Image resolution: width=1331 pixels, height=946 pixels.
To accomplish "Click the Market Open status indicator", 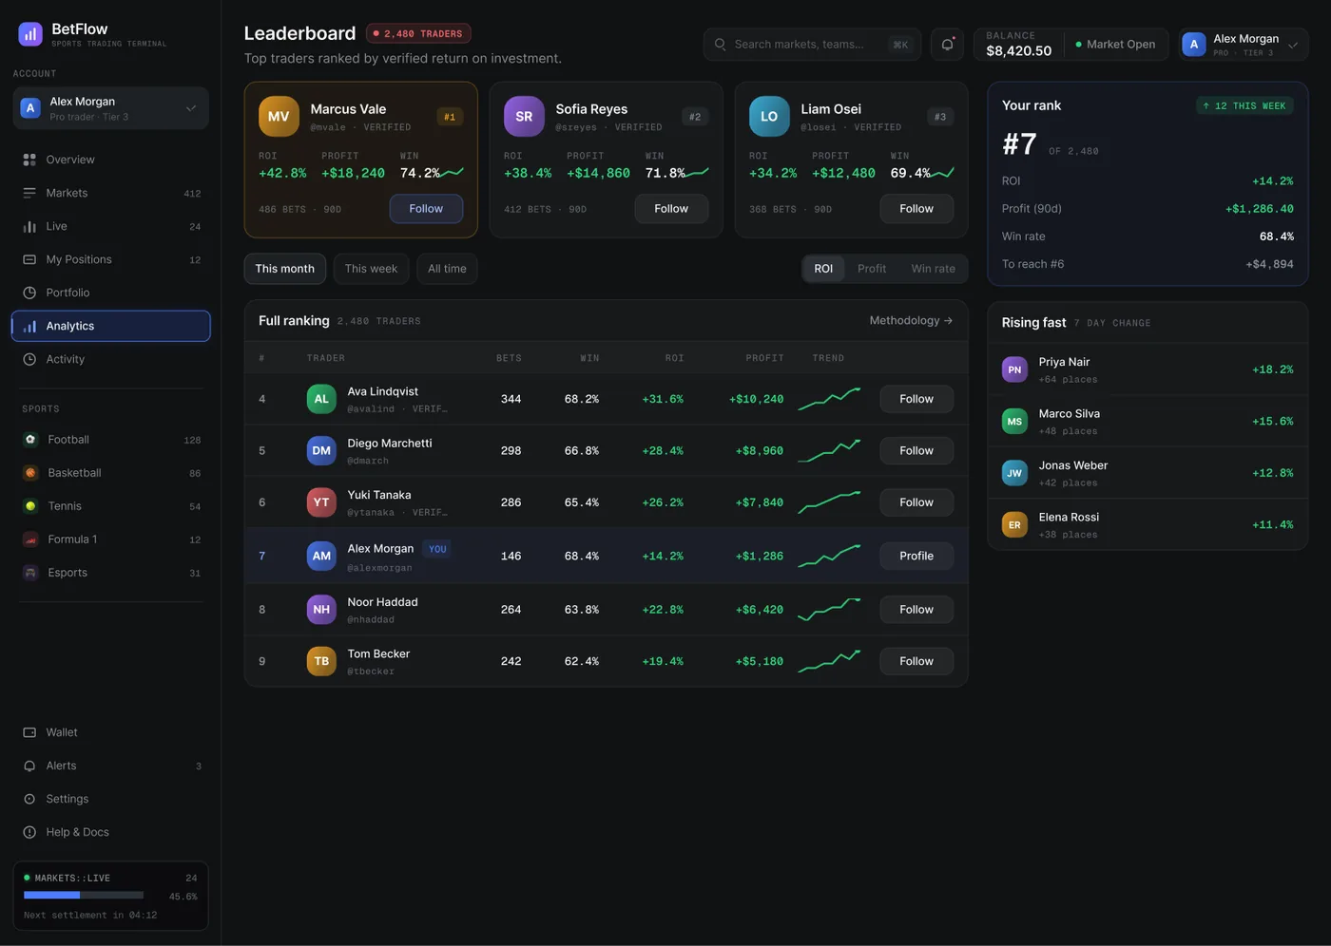I will [x=1115, y=45].
